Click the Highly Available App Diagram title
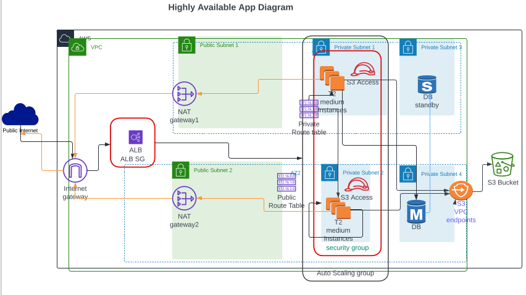This screenshot has height=295, width=526. 231,7
